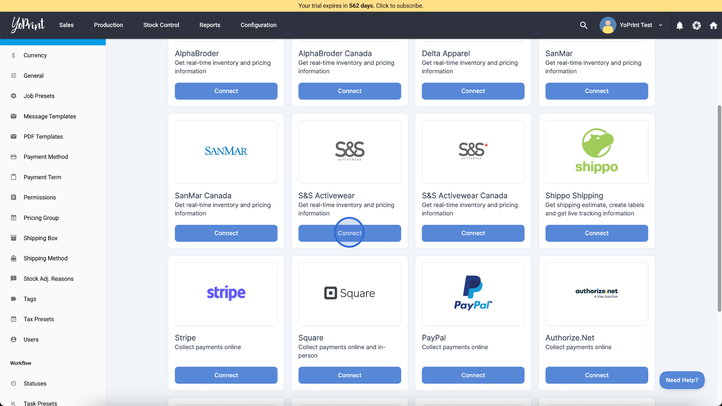722x406 pixels.
Task: Expand the YoPrint Test account dropdown arrow
Action: 660,25
